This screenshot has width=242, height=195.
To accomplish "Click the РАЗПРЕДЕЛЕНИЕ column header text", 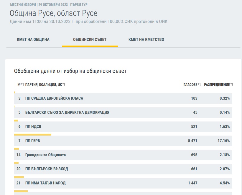I will click(x=217, y=84).
